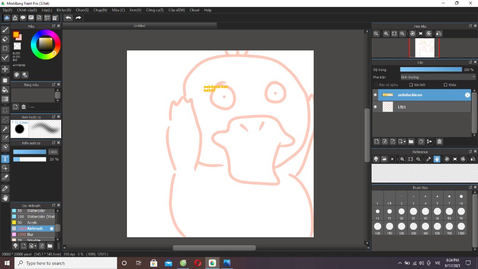This screenshot has width=478, height=269.
Task: Click navigator preview thumbnail
Action: [424, 48]
